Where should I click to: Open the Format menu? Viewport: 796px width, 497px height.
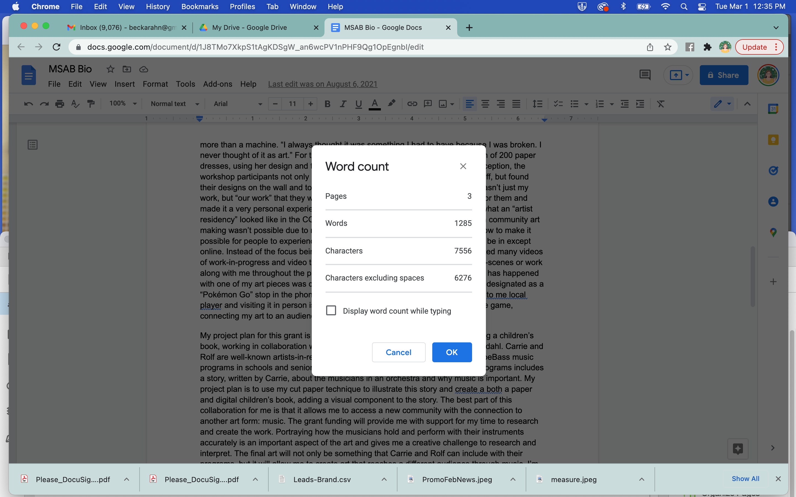tap(155, 84)
